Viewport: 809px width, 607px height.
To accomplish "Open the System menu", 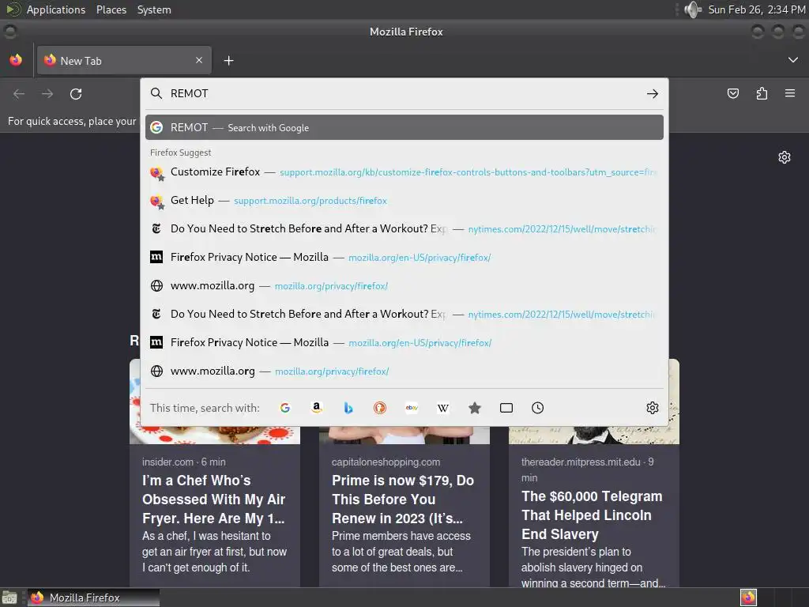I will click(154, 9).
